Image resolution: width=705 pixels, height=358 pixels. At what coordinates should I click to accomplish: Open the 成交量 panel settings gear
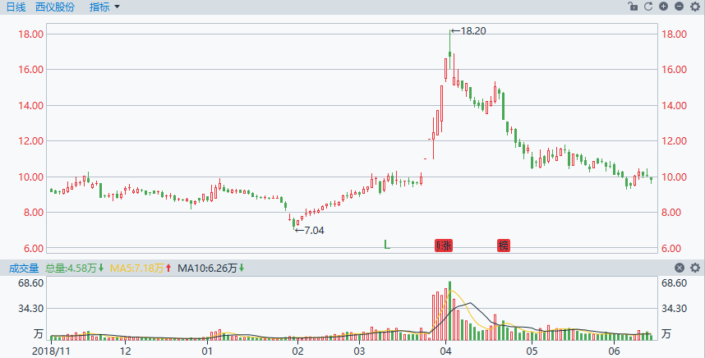pos(695,268)
